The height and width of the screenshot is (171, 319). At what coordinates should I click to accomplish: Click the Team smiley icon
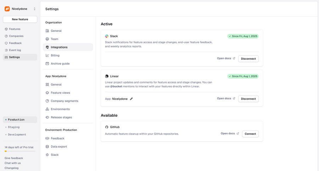pos(47,39)
